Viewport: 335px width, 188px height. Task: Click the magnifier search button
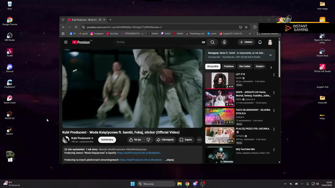tap(213, 42)
